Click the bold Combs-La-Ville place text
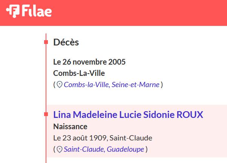Image resolution: width=227 pixels, height=163 pixels. pos(79,73)
